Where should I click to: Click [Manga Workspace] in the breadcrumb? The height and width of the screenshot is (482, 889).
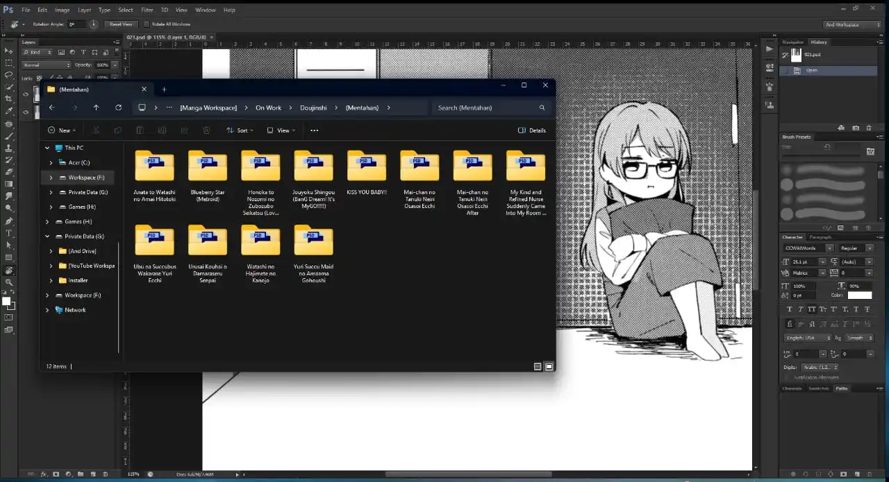point(208,107)
